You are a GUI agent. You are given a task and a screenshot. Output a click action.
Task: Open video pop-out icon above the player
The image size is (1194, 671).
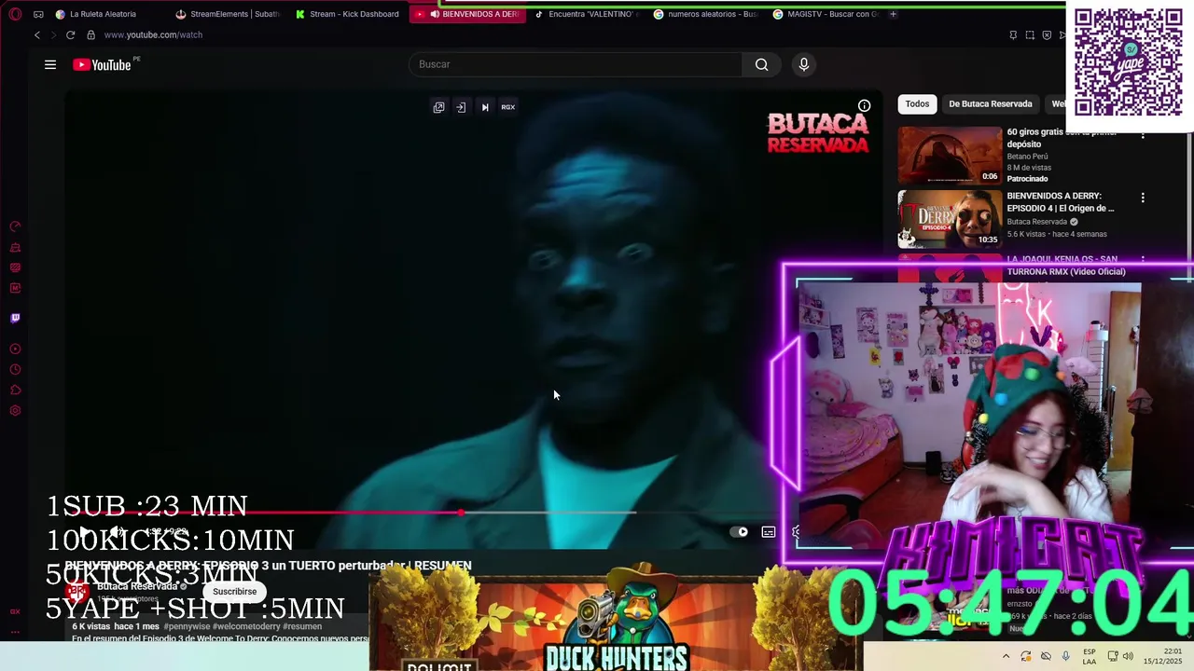tap(438, 107)
